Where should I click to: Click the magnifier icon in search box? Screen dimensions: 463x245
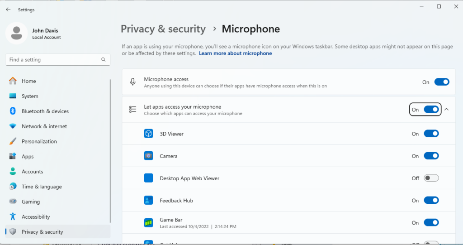point(104,60)
